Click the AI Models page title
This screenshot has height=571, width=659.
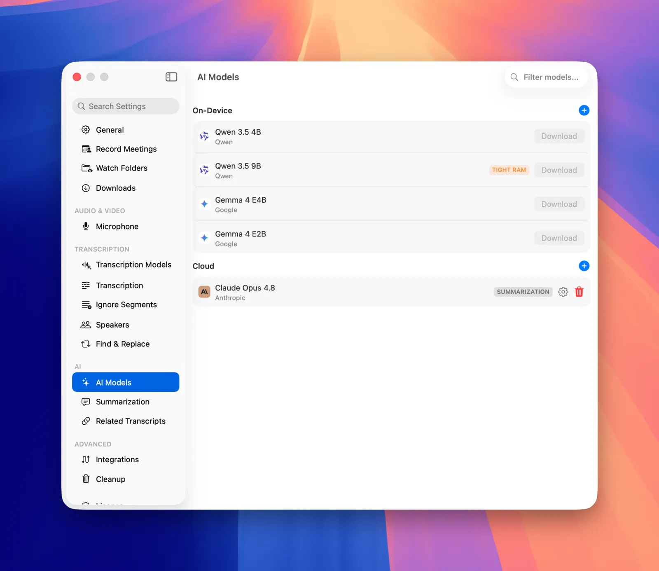(x=218, y=77)
